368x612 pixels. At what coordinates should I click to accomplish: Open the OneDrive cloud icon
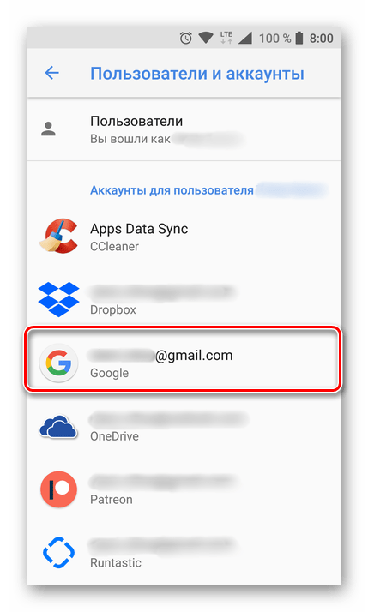[x=58, y=426]
